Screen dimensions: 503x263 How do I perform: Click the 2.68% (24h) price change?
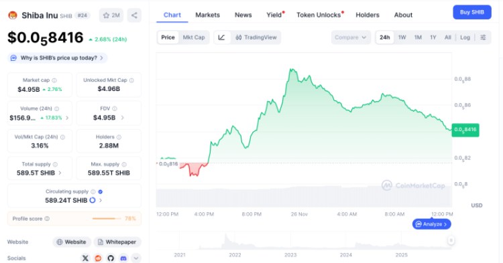pyautogui.click(x=108, y=39)
